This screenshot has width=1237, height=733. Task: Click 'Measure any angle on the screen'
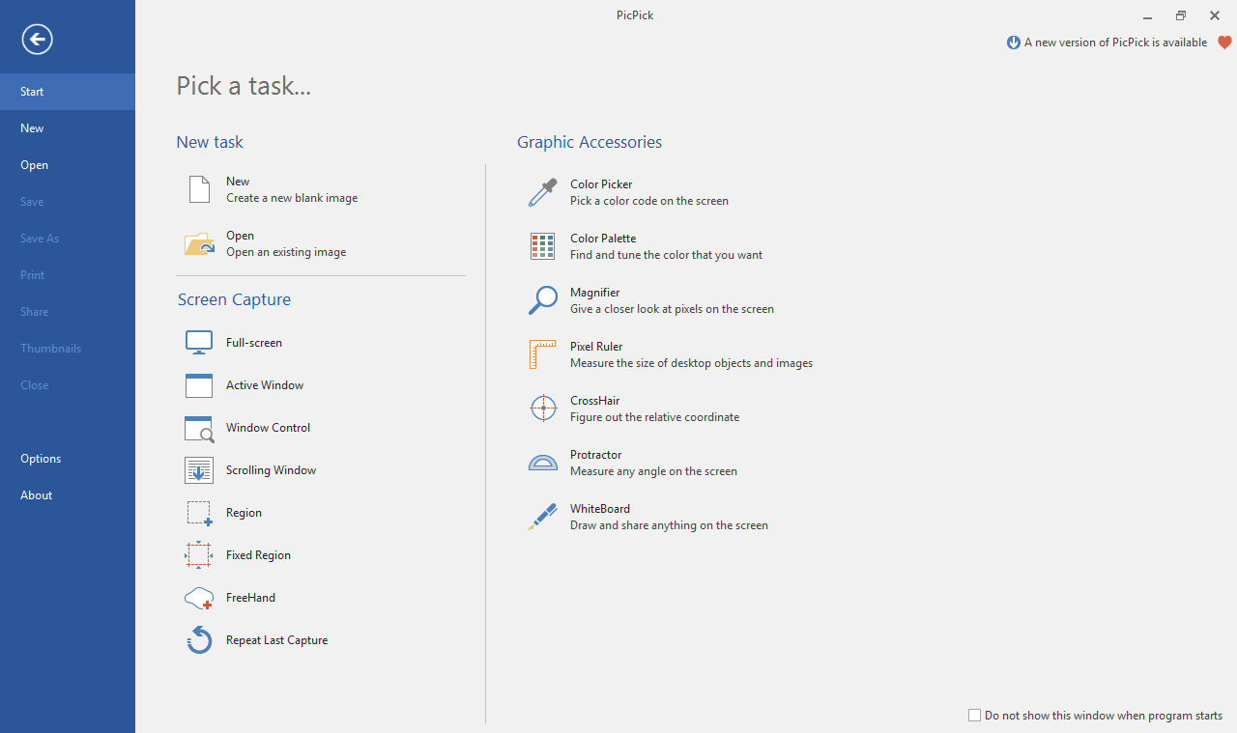pyautogui.click(x=654, y=471)
